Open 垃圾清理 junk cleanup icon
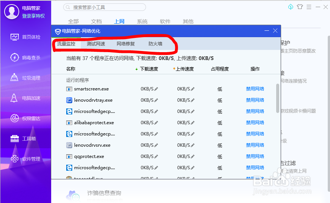330x203 pixels. coord(14,77)
